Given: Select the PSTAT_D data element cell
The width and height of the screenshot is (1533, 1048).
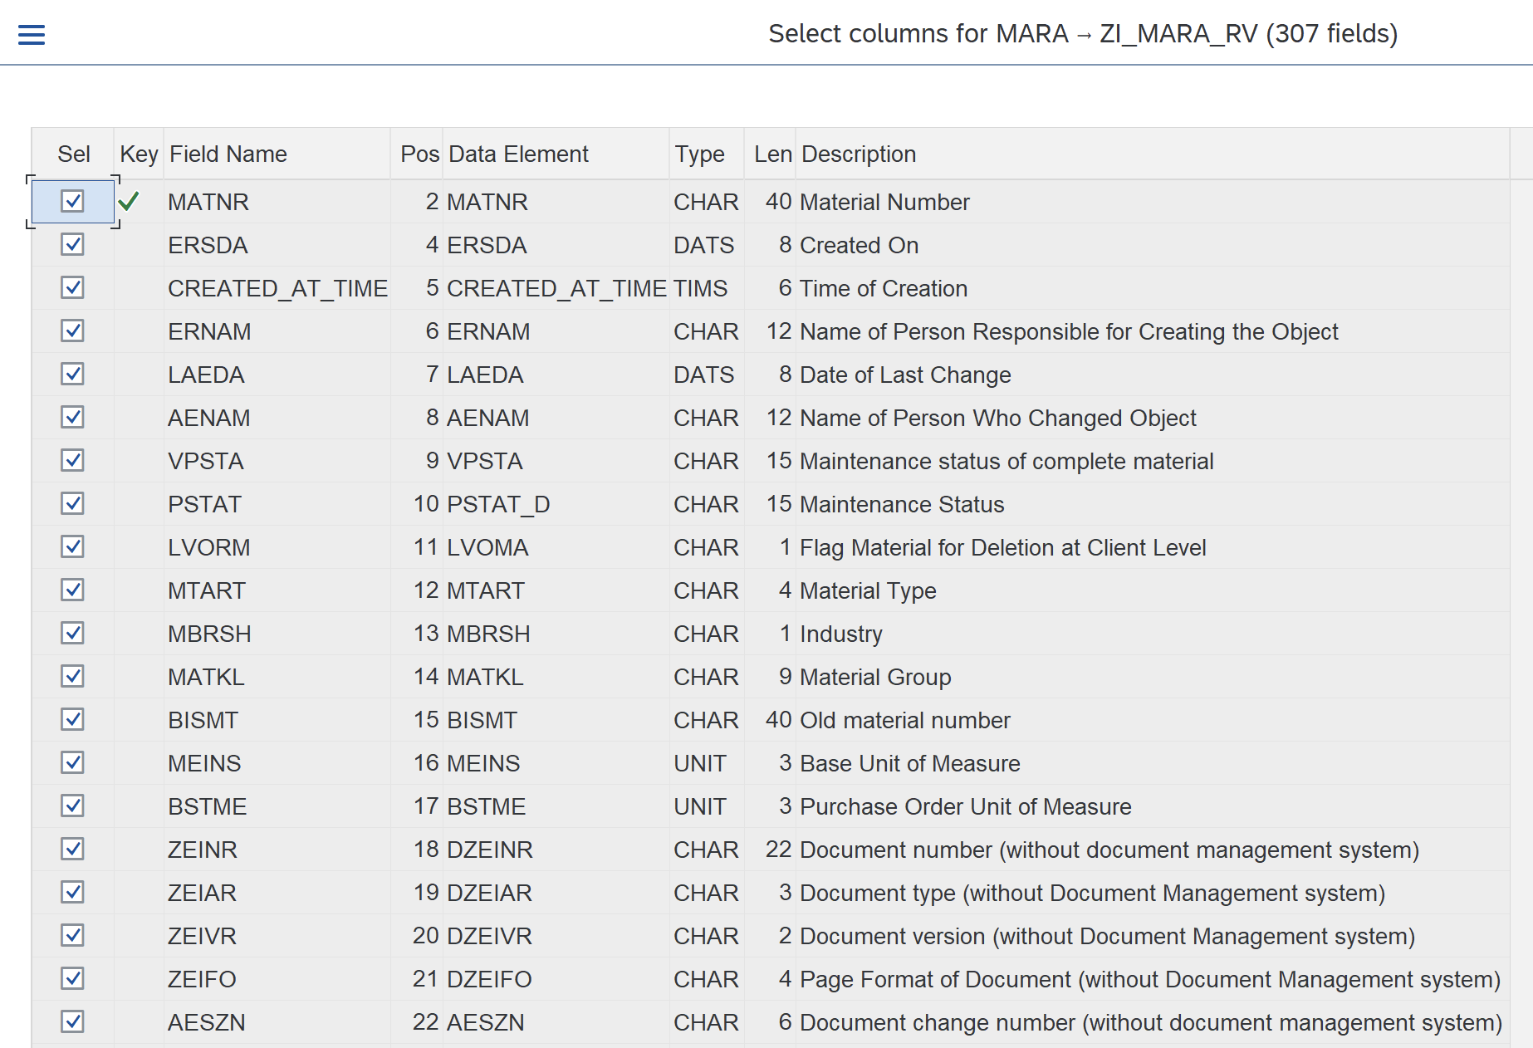Looking at the screenshot, I should tap(498, 504).
